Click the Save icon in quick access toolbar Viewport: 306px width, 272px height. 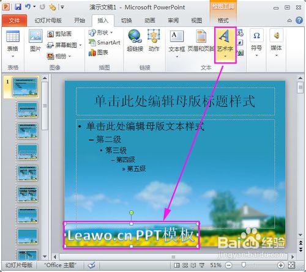point(18,7)
